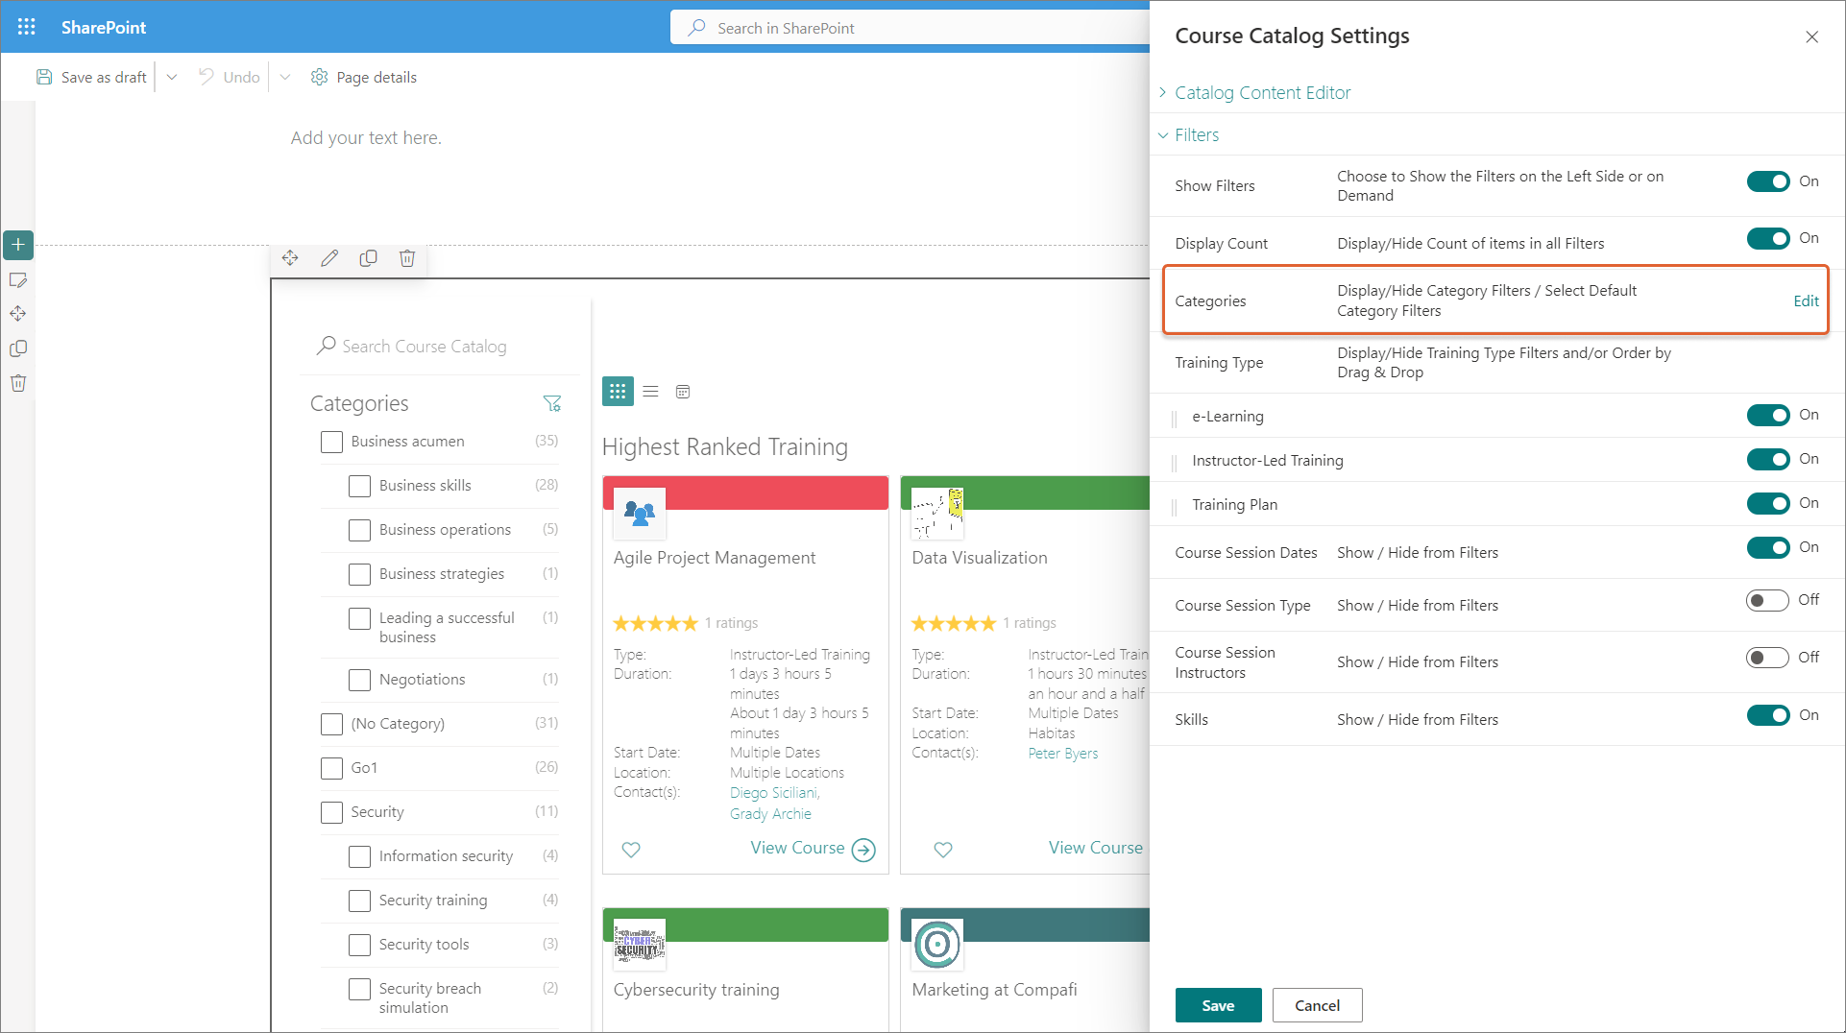The image size is (1846, 1033).
Task: Click the pencil edit web part icon
Action: pyautogui.click(x=329, y=258)
